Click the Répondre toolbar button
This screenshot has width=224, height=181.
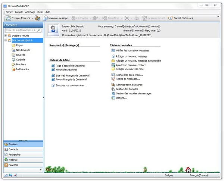coord(80,18)
